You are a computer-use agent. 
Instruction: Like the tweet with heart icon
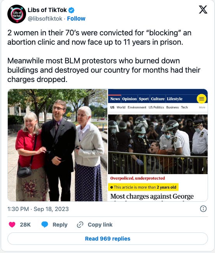point(12,225)
